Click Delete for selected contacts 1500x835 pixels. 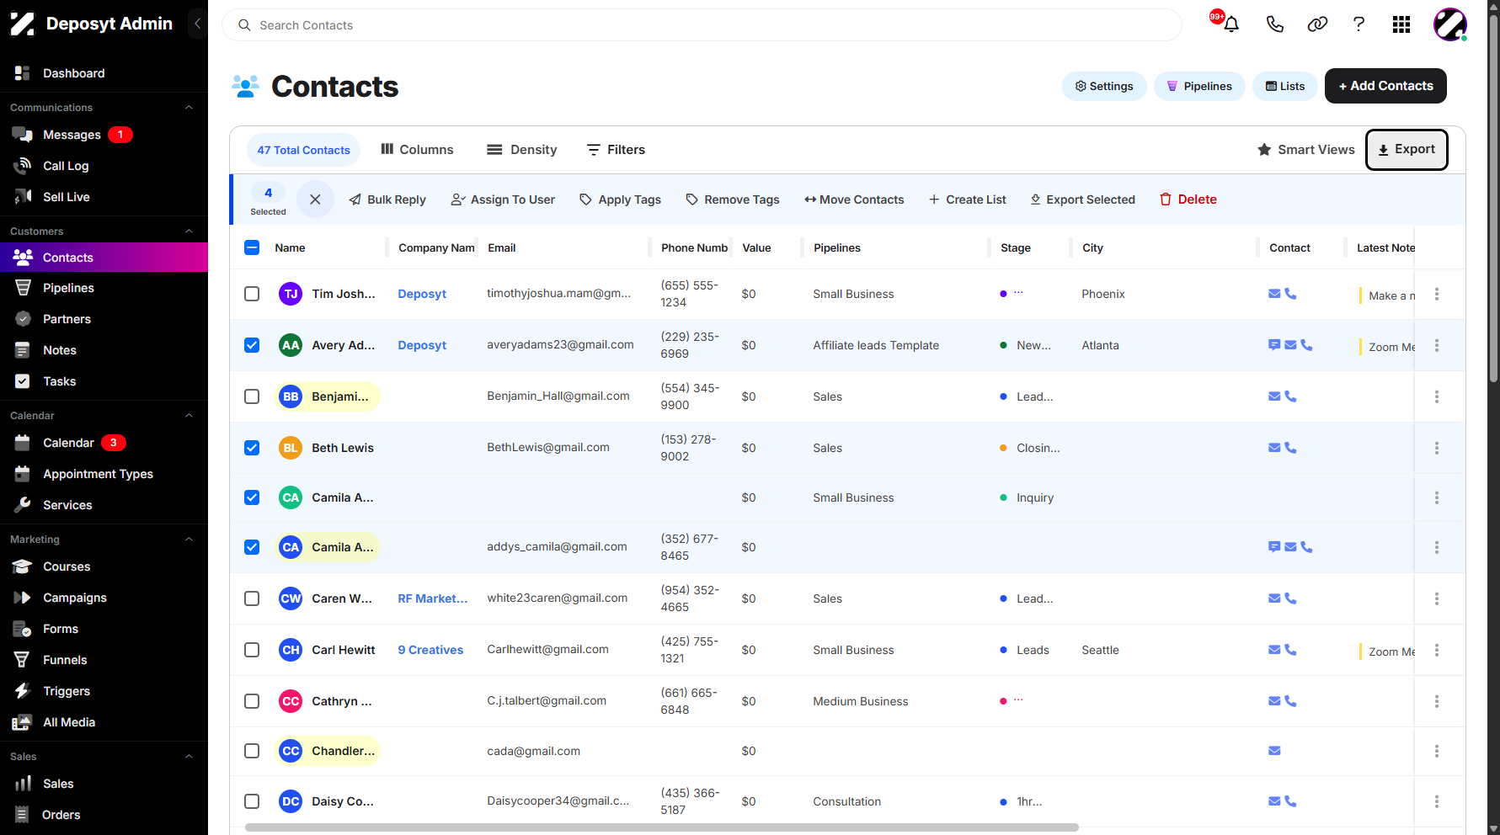point(1188,199)
